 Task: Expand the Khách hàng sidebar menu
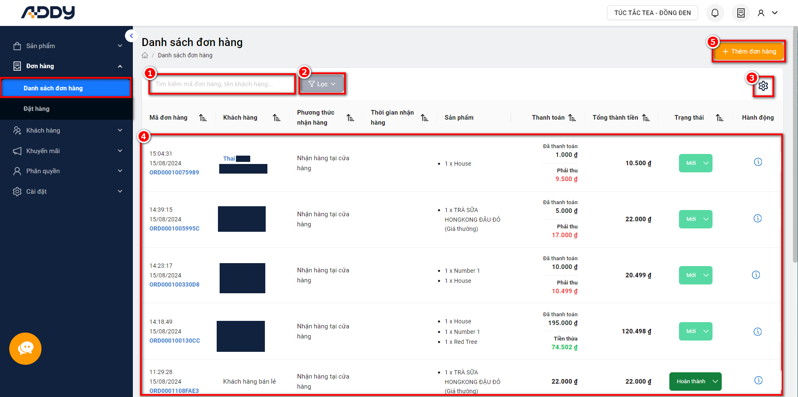[67, 131]
